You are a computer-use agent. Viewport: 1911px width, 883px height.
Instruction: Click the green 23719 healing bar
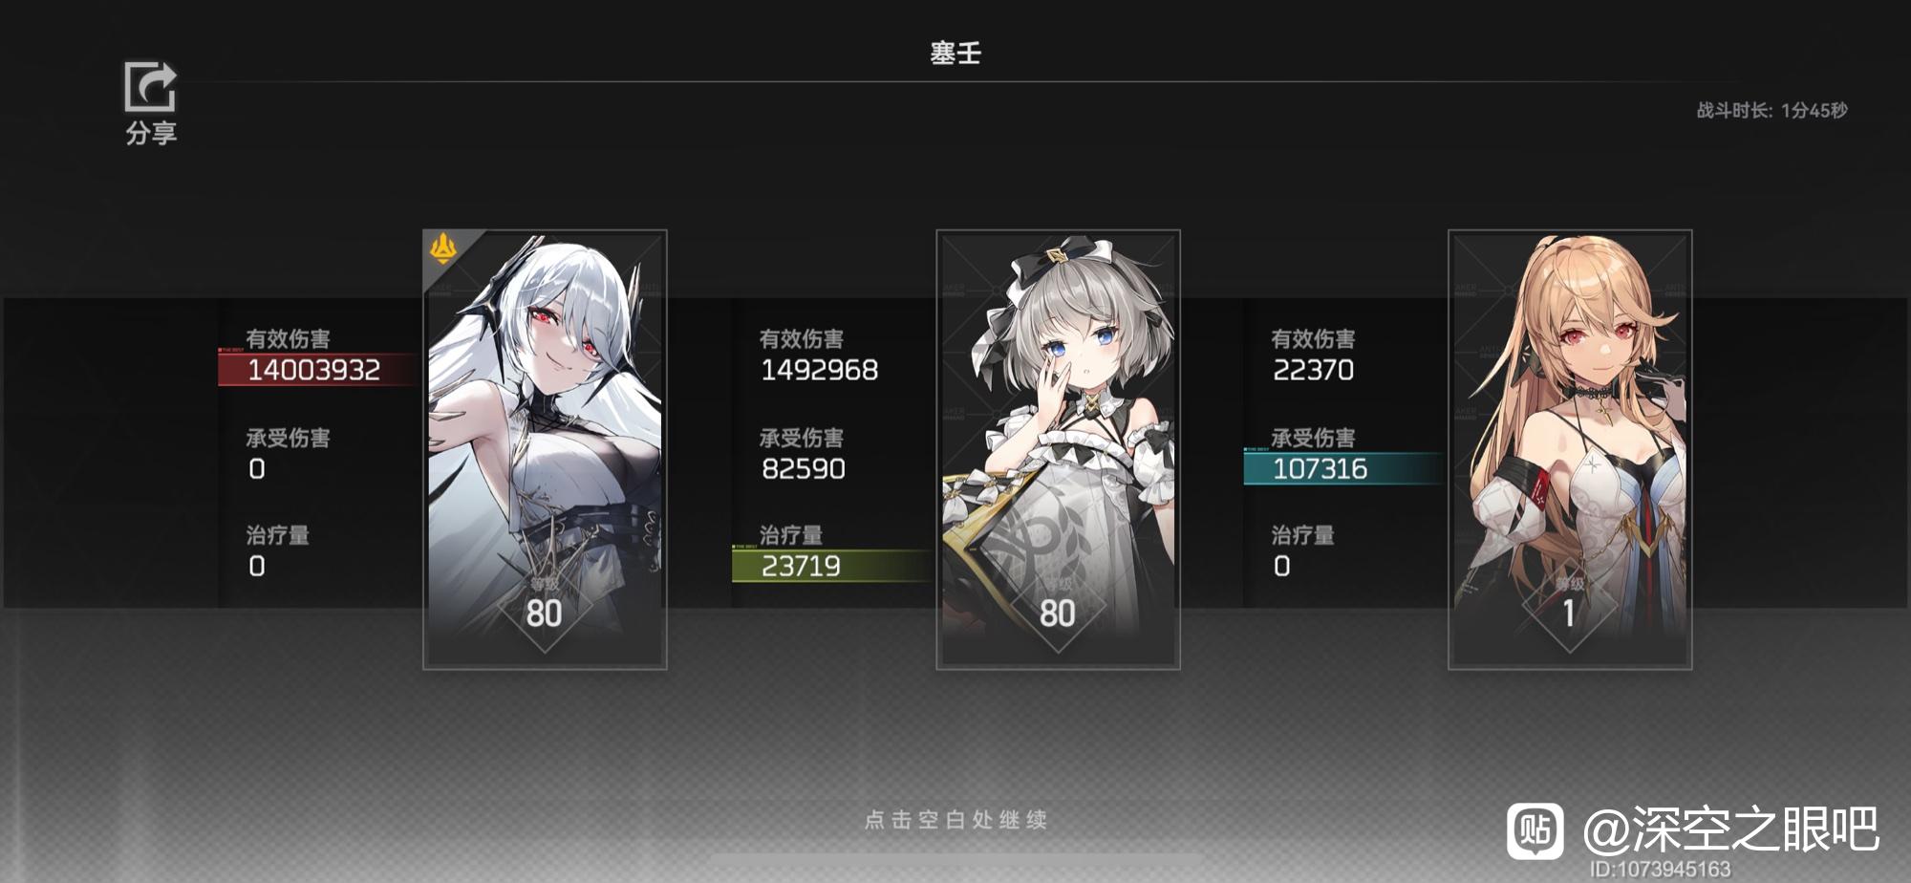tap(831, 566)
